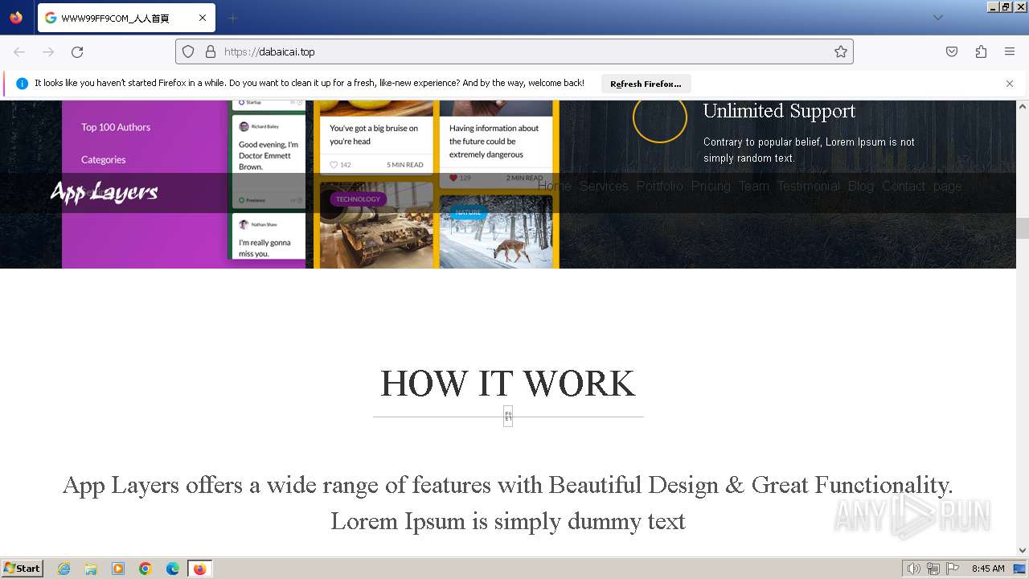Click the TECHNOLOGY tag on tank image
Viewport: 1029px width, 579px height.
tap(358, 199)
